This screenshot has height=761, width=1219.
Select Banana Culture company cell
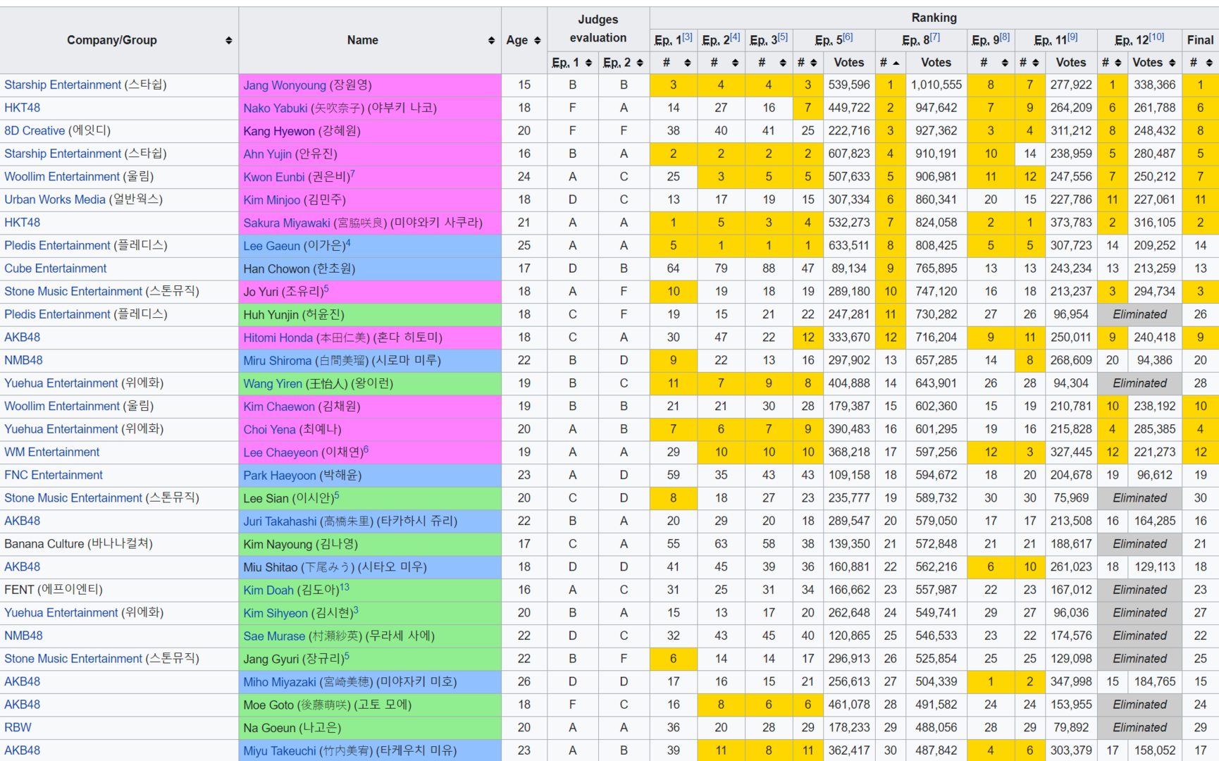point(119,544)
